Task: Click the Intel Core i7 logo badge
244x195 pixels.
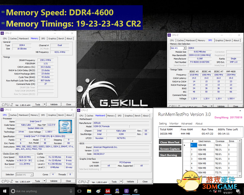Action: 65,126
